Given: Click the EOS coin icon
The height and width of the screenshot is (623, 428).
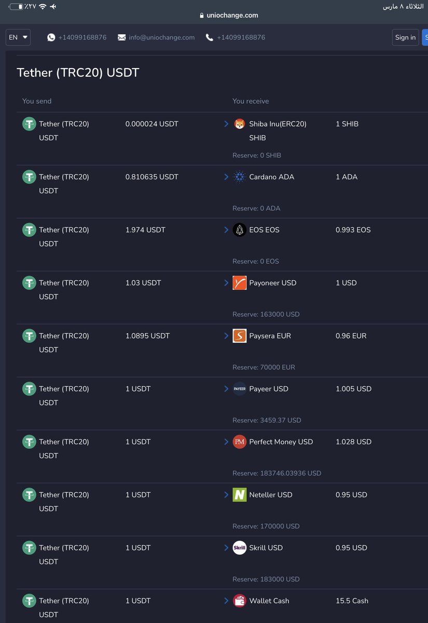Looking at the screenshot, I should (239, 230).
